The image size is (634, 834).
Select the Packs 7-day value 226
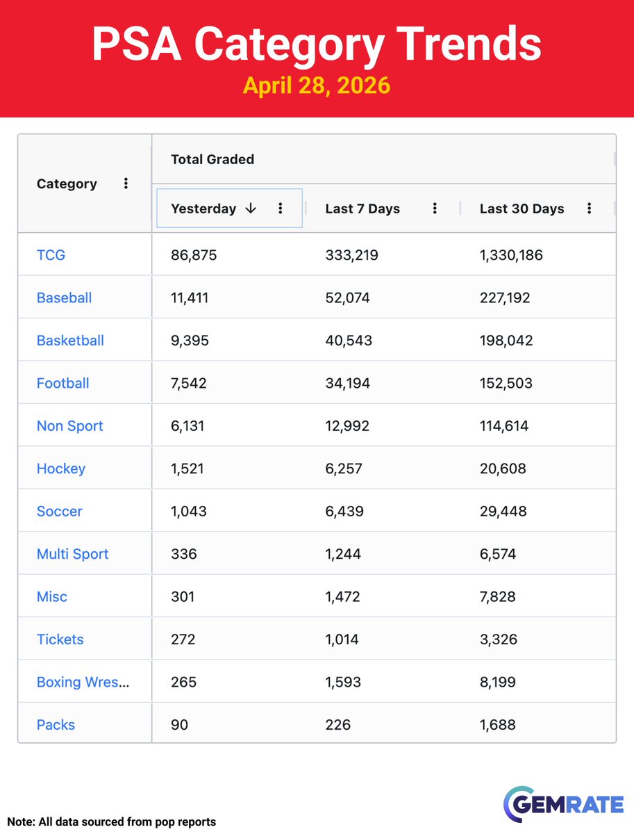pos(337,725)
